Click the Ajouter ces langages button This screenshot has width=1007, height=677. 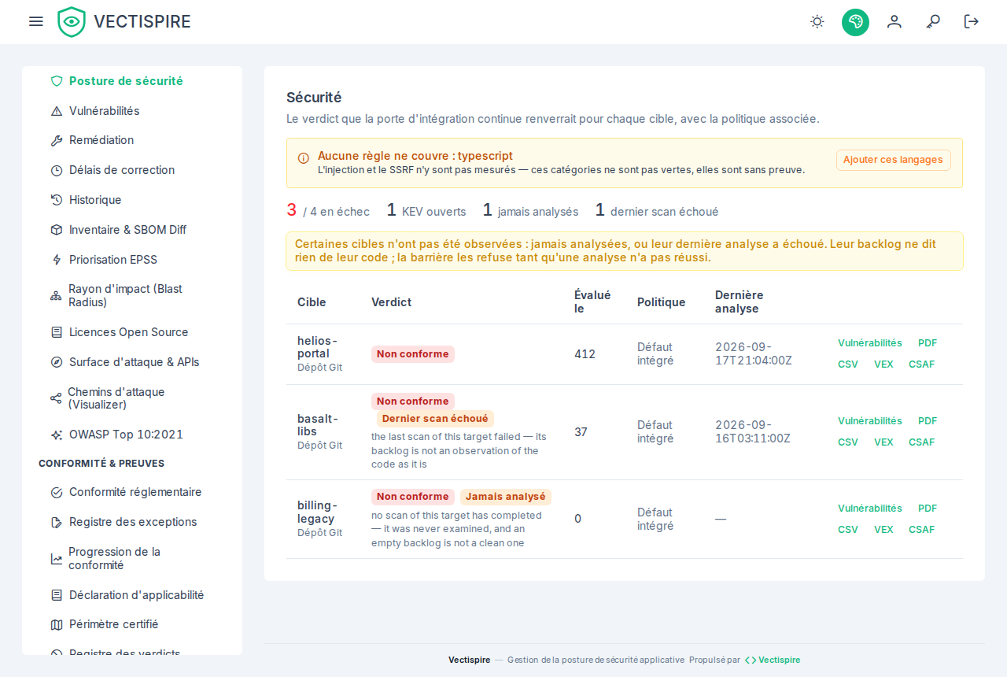click(894, 160)
